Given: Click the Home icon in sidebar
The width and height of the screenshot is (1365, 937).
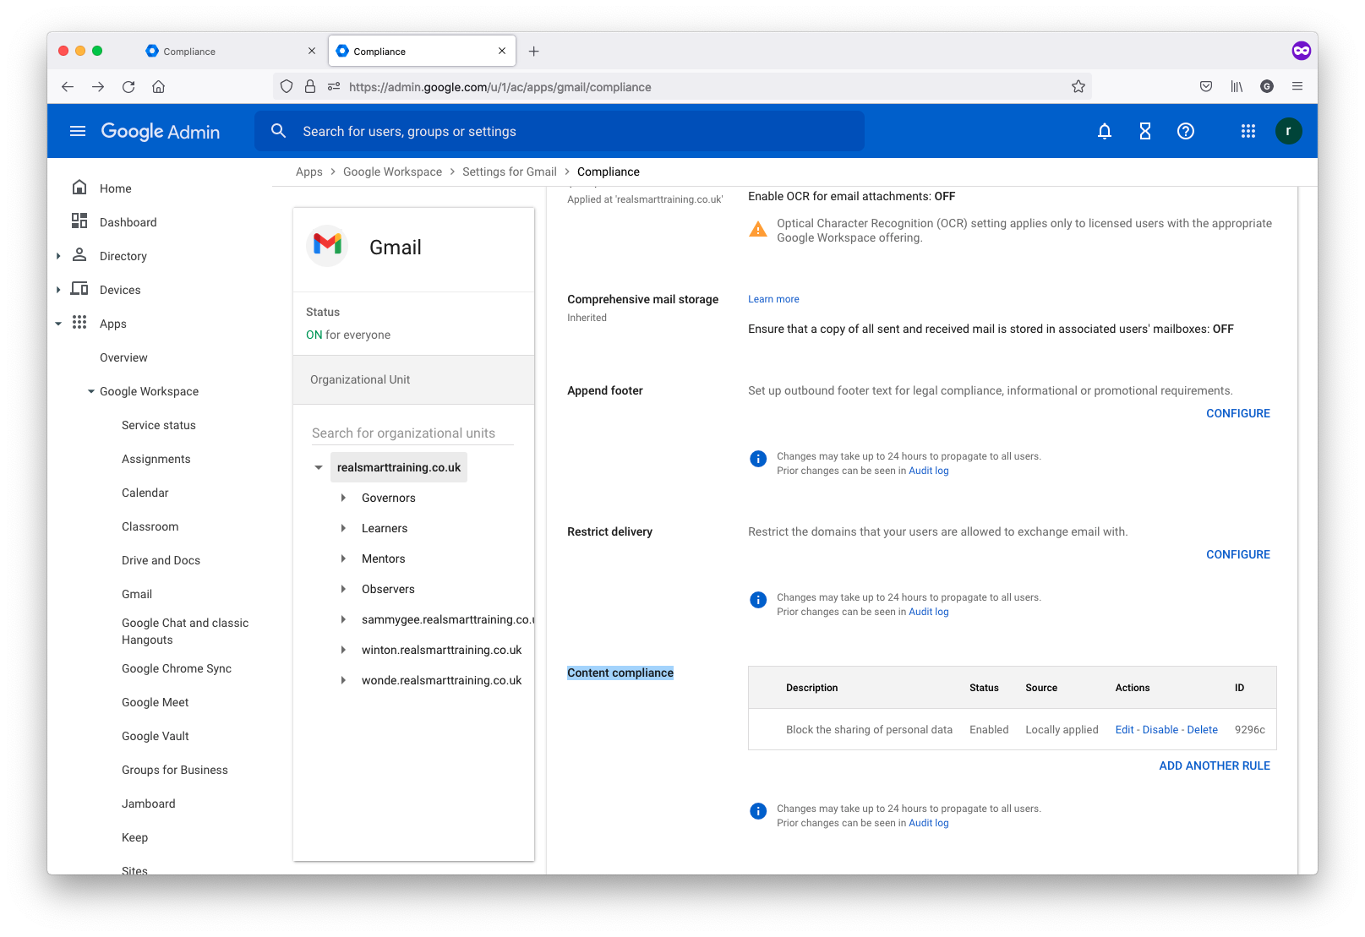Looking at the screenshot, I should pos(79,188).
